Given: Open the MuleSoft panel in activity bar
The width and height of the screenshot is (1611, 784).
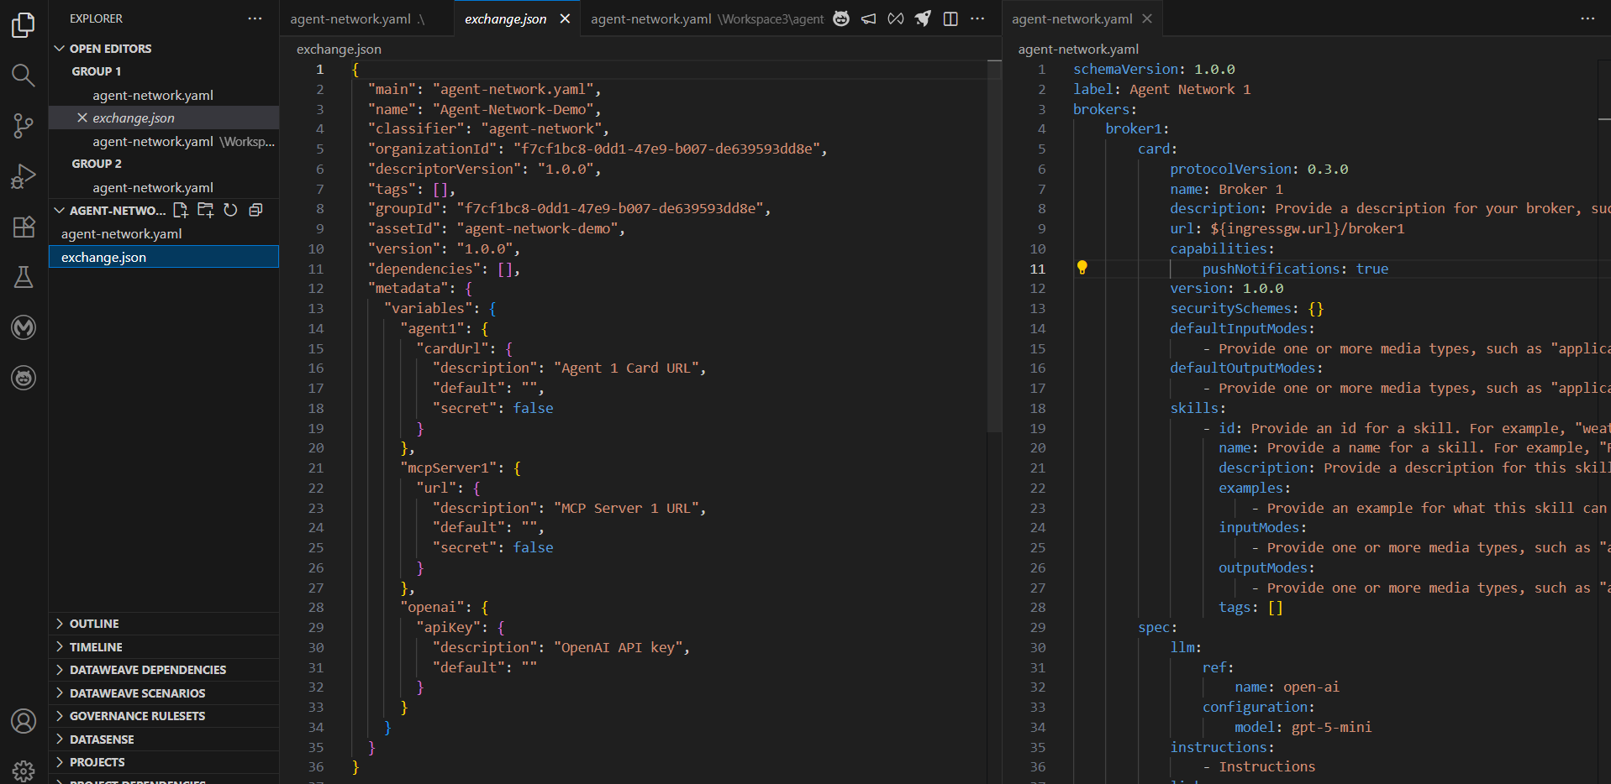Looking at the screenshot, I should [x=24, y=327].
